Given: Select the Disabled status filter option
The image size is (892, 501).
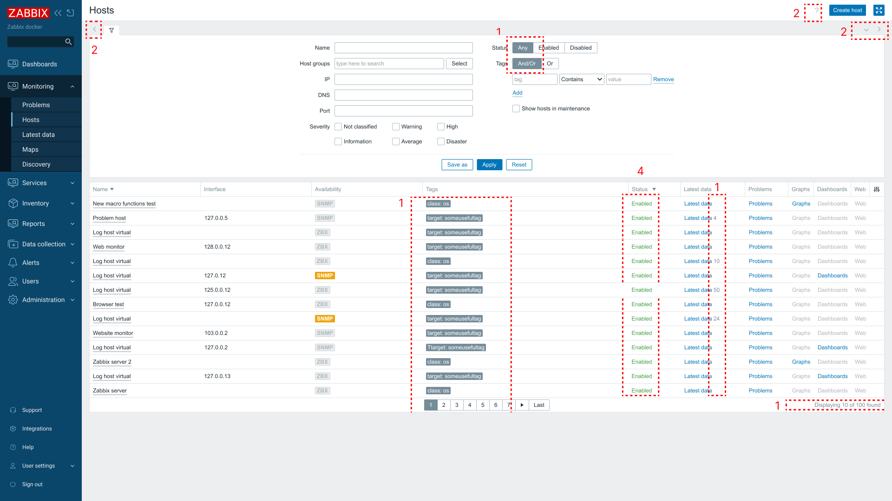Looking at the screenshot, I should click(581, 48).
